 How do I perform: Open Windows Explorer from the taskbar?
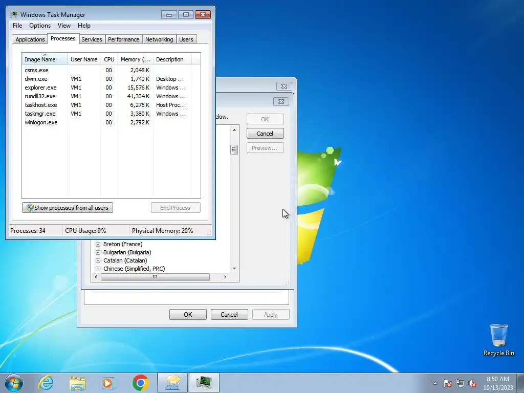click(x=77, y=383)
